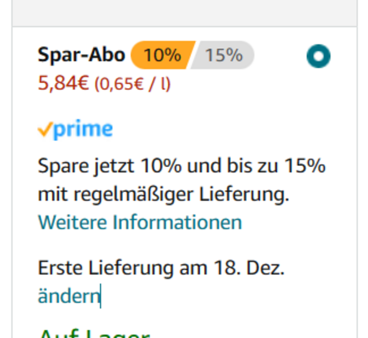Click the orange prime checkmark icon
This screenshot has width=368, height=338.
tap(46, 129)
